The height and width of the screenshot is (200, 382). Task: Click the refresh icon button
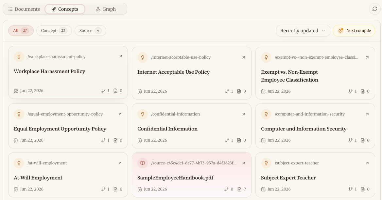[x=375, y=9]
